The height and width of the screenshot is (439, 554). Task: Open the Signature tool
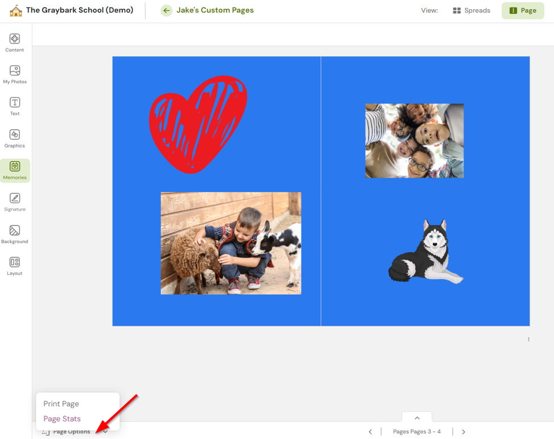[15, 202]
